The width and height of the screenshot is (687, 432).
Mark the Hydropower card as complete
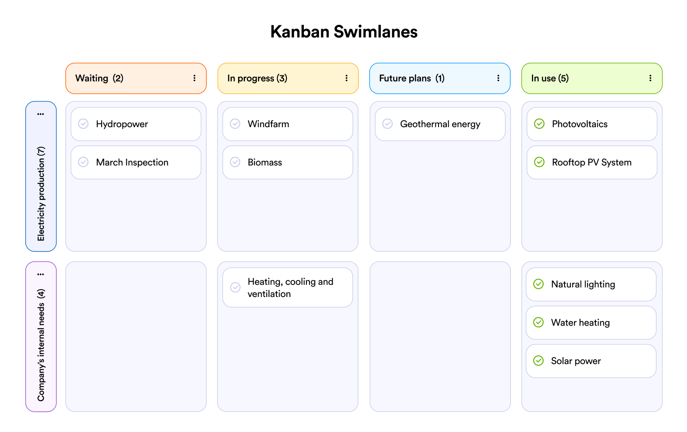coord(83,124)
